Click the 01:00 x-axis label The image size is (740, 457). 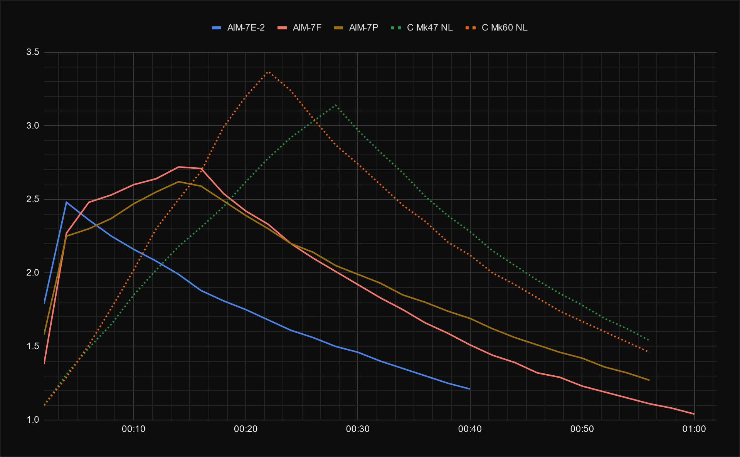click(694, 429)
